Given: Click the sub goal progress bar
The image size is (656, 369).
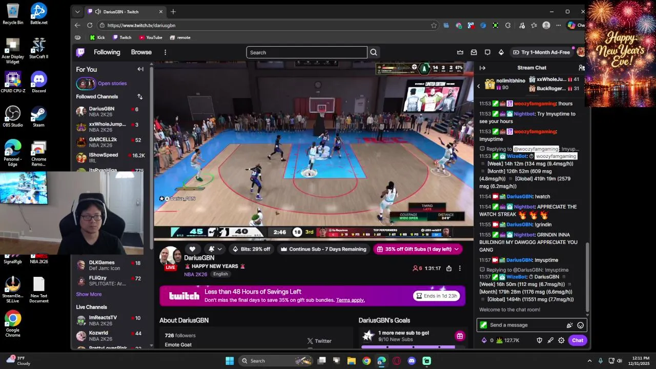Looking at the screenshot, I should point(408,347).
